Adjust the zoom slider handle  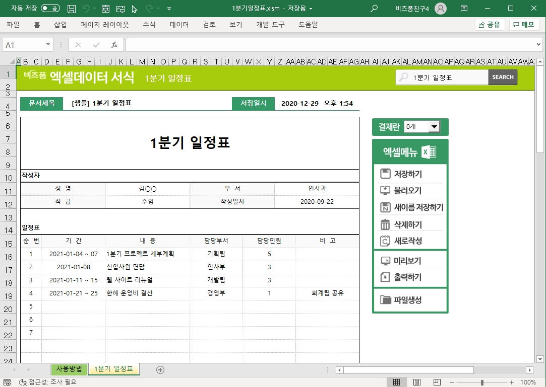[x=481, y=382]
